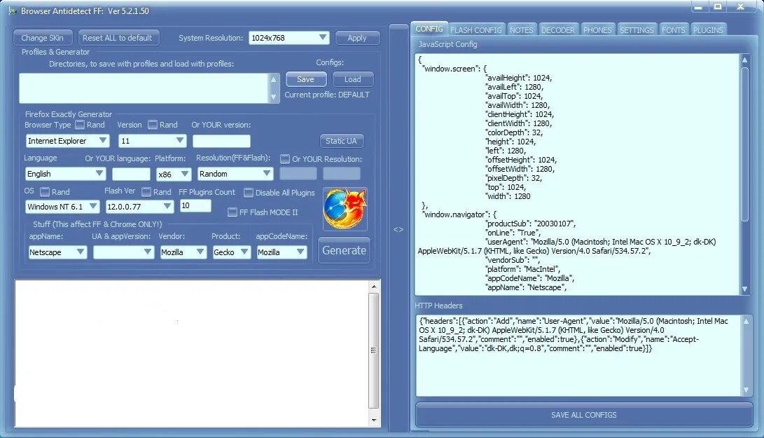This screenshot has height=438, width=764.
Task: Click inside the HTTP Headers text area
Action: (578, 355)
